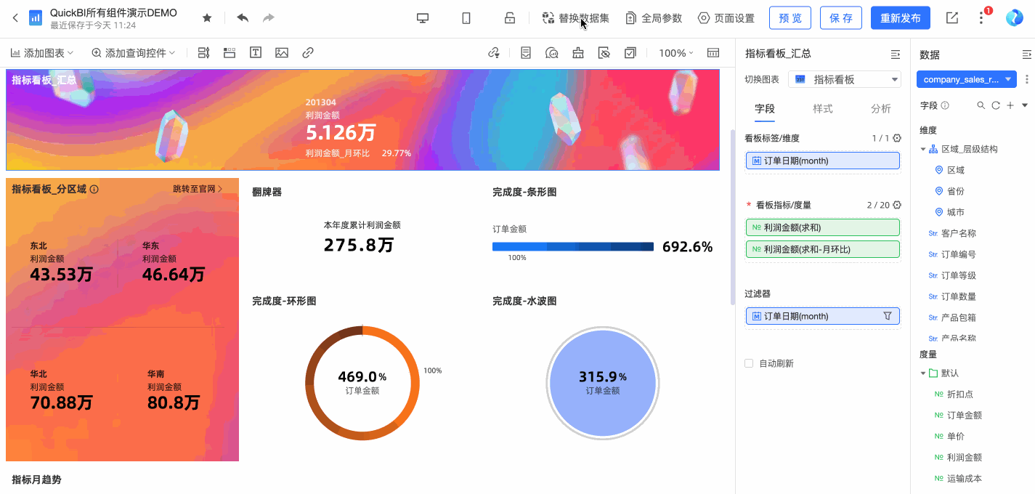The image size is (1035, 494).
Task: Open dataset more options (vertical dots)
Action: tap(1026, 79)
